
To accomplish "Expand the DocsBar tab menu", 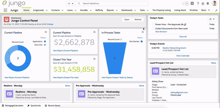I will coord(91,10).
